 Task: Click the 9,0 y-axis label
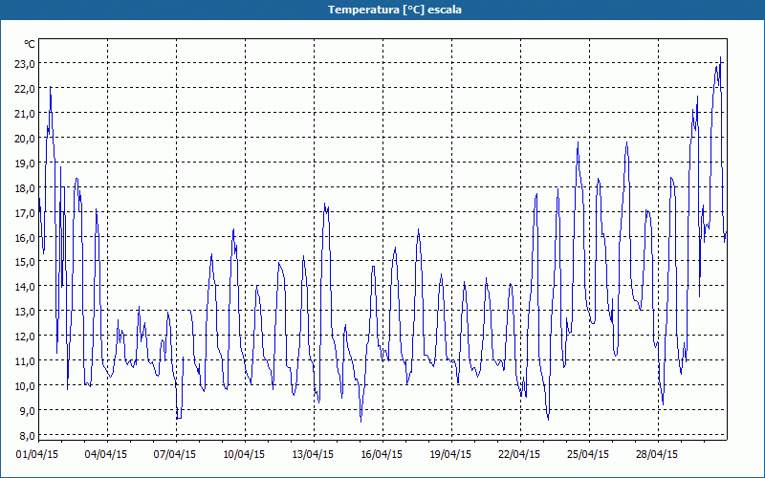[x=28, y=411]
